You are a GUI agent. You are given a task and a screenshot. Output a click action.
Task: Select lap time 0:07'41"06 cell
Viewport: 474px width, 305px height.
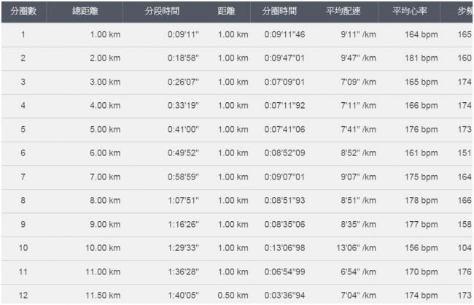pos(285,129)
